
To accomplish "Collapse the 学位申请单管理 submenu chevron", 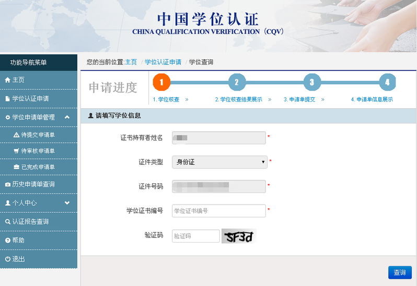I will (x=67, y=117).
